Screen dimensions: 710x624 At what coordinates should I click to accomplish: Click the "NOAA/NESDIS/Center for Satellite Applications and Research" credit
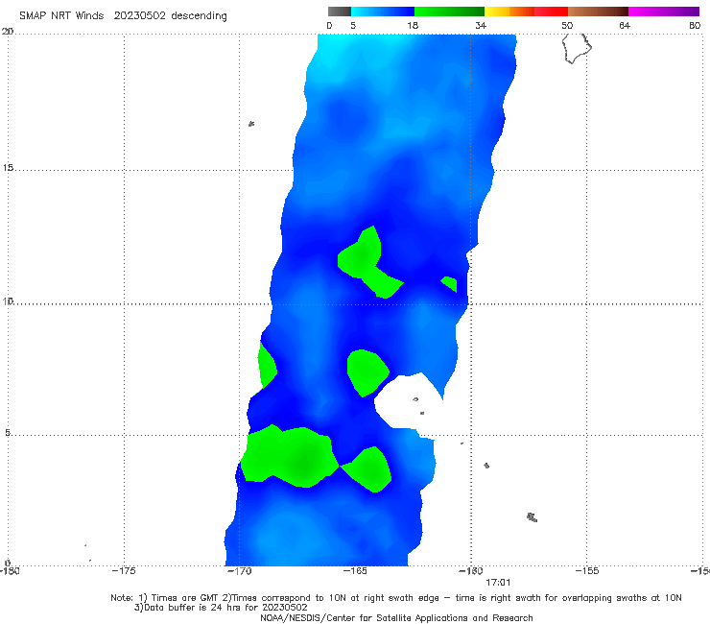tap(396, 618)
